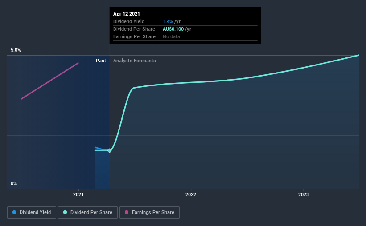Screen dimensions: 366x226
Task: Select the Apr 12 2021 data point marker
Action: coord(110,150)
